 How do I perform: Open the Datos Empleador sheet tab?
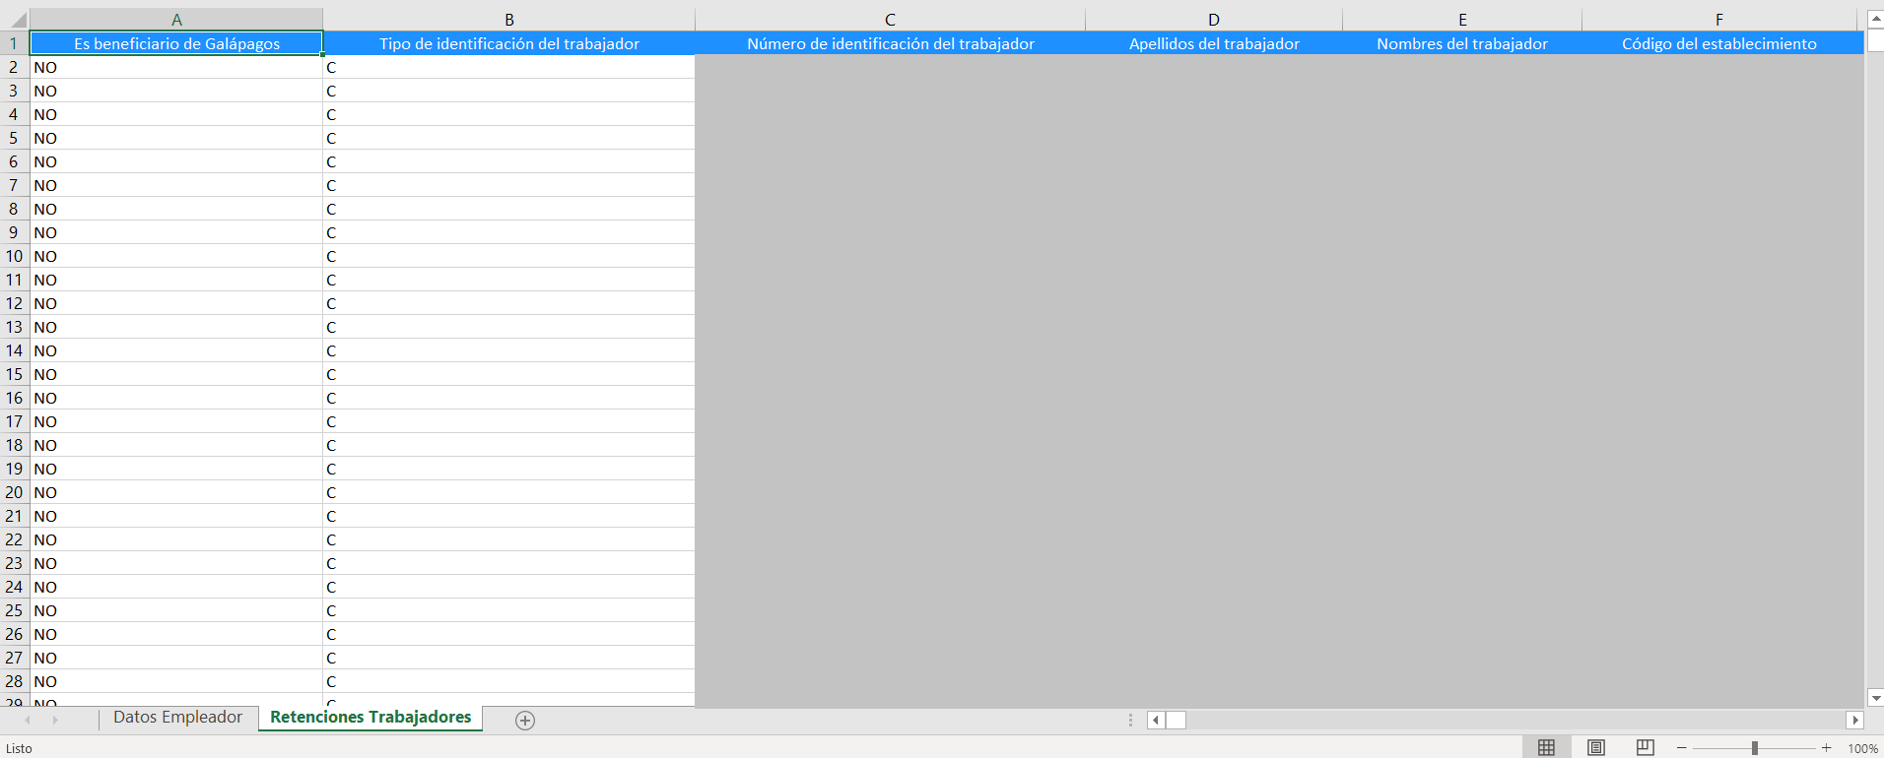point(177,718)
